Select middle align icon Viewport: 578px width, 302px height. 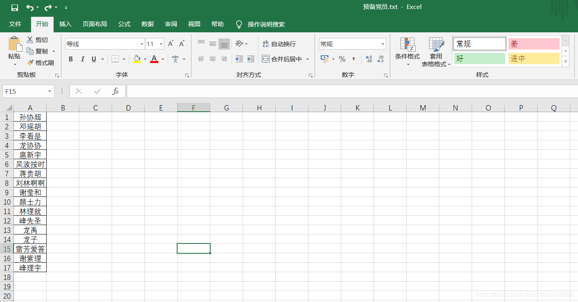212,43
